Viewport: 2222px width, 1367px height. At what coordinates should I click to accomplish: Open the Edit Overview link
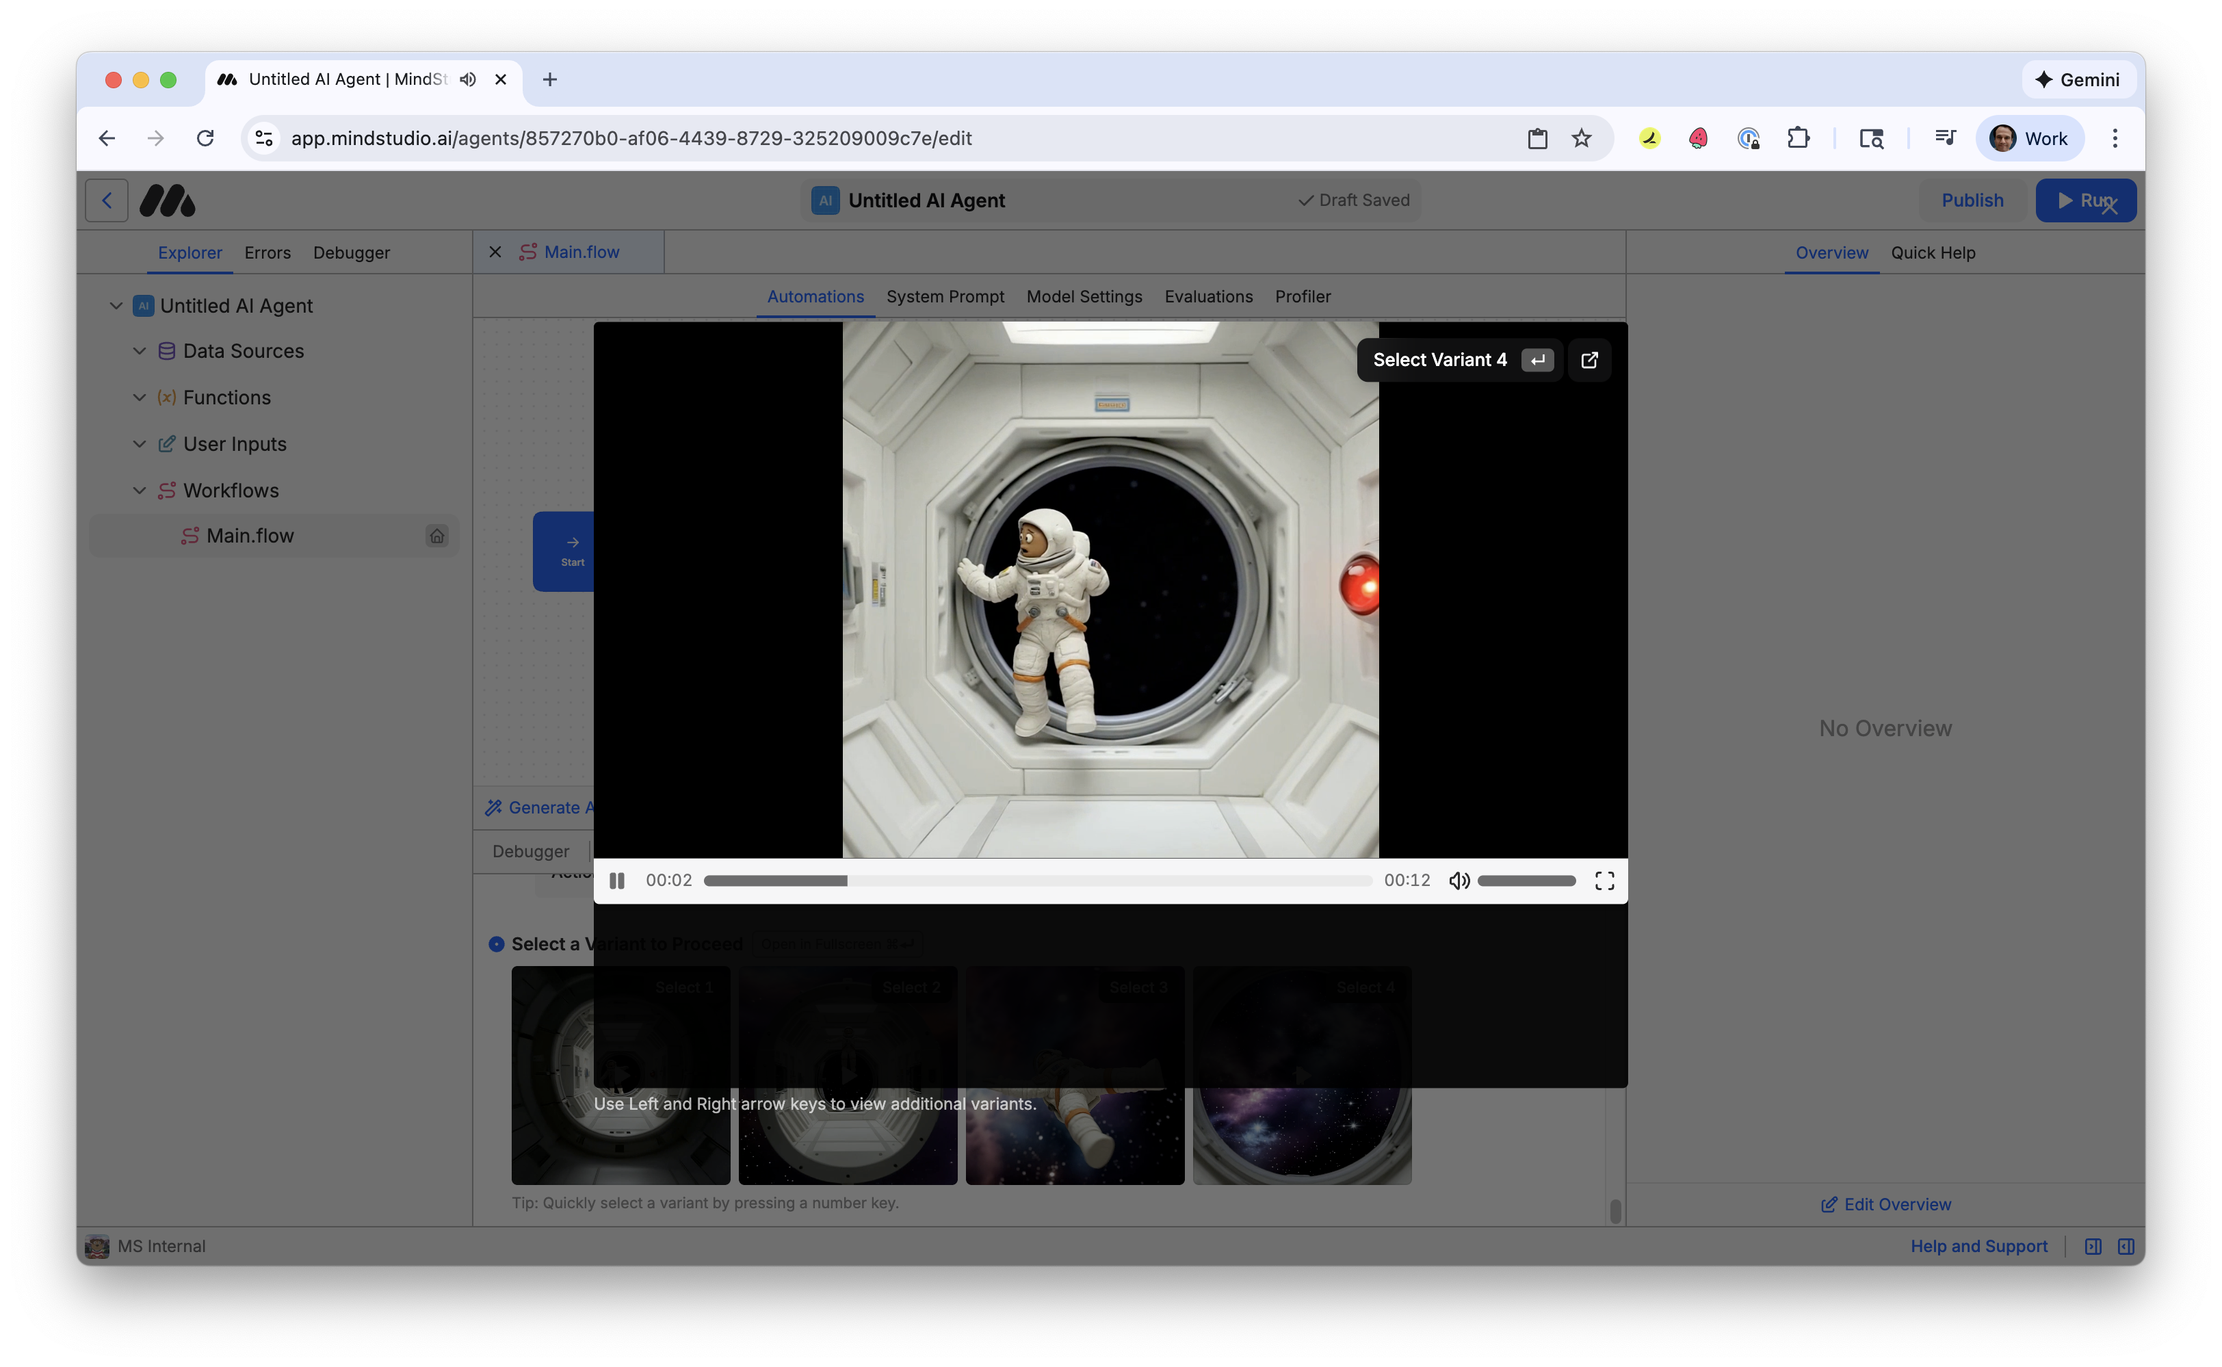point(1885,1203)
